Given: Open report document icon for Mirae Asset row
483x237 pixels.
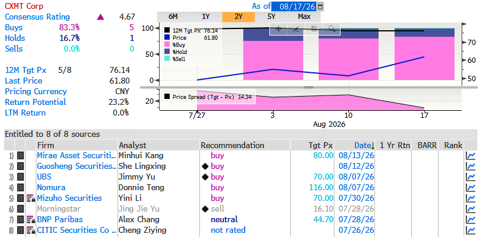Looking at the screenshot, I should 20,156.
